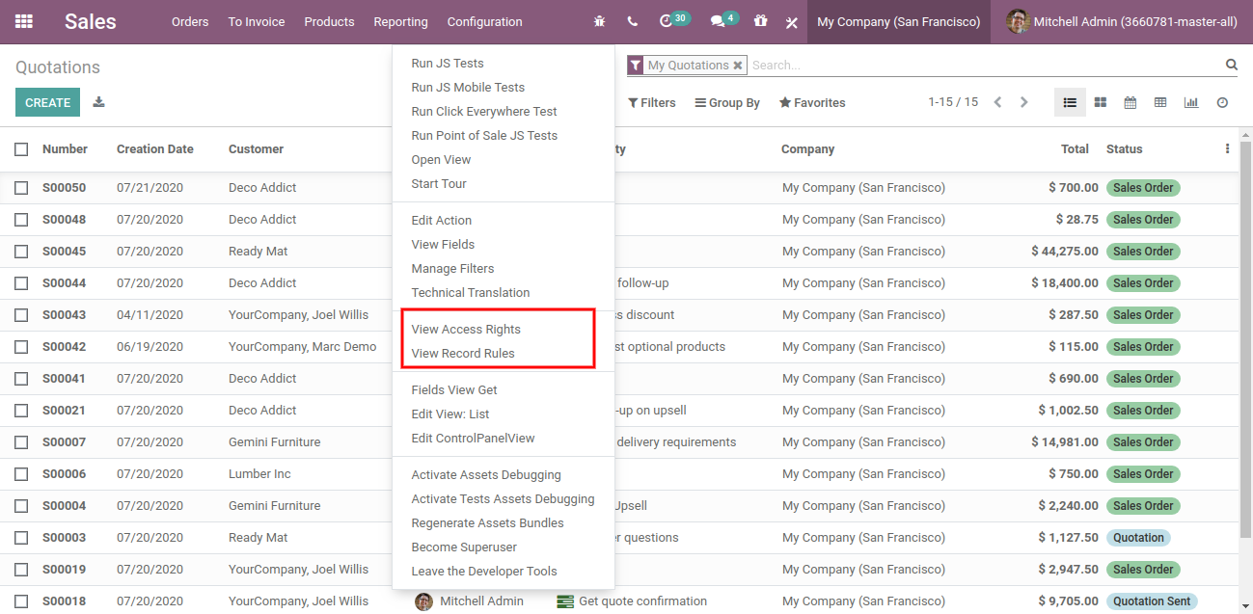Open optional columns three-dot menu
The image size is (1253, 614).
click(1227, 148)
